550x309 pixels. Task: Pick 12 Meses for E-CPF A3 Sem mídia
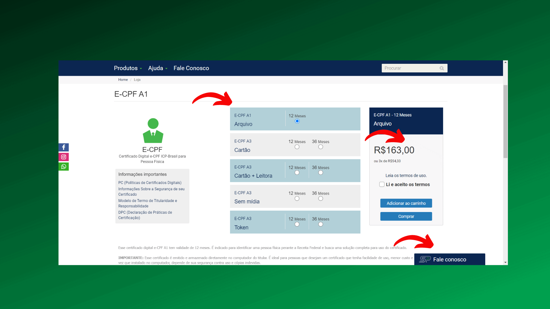297,199
